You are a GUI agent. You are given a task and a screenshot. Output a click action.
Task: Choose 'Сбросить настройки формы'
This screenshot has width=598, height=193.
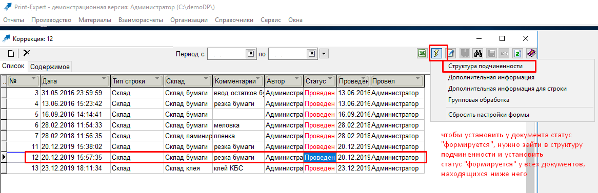click(x=489, y=115)
